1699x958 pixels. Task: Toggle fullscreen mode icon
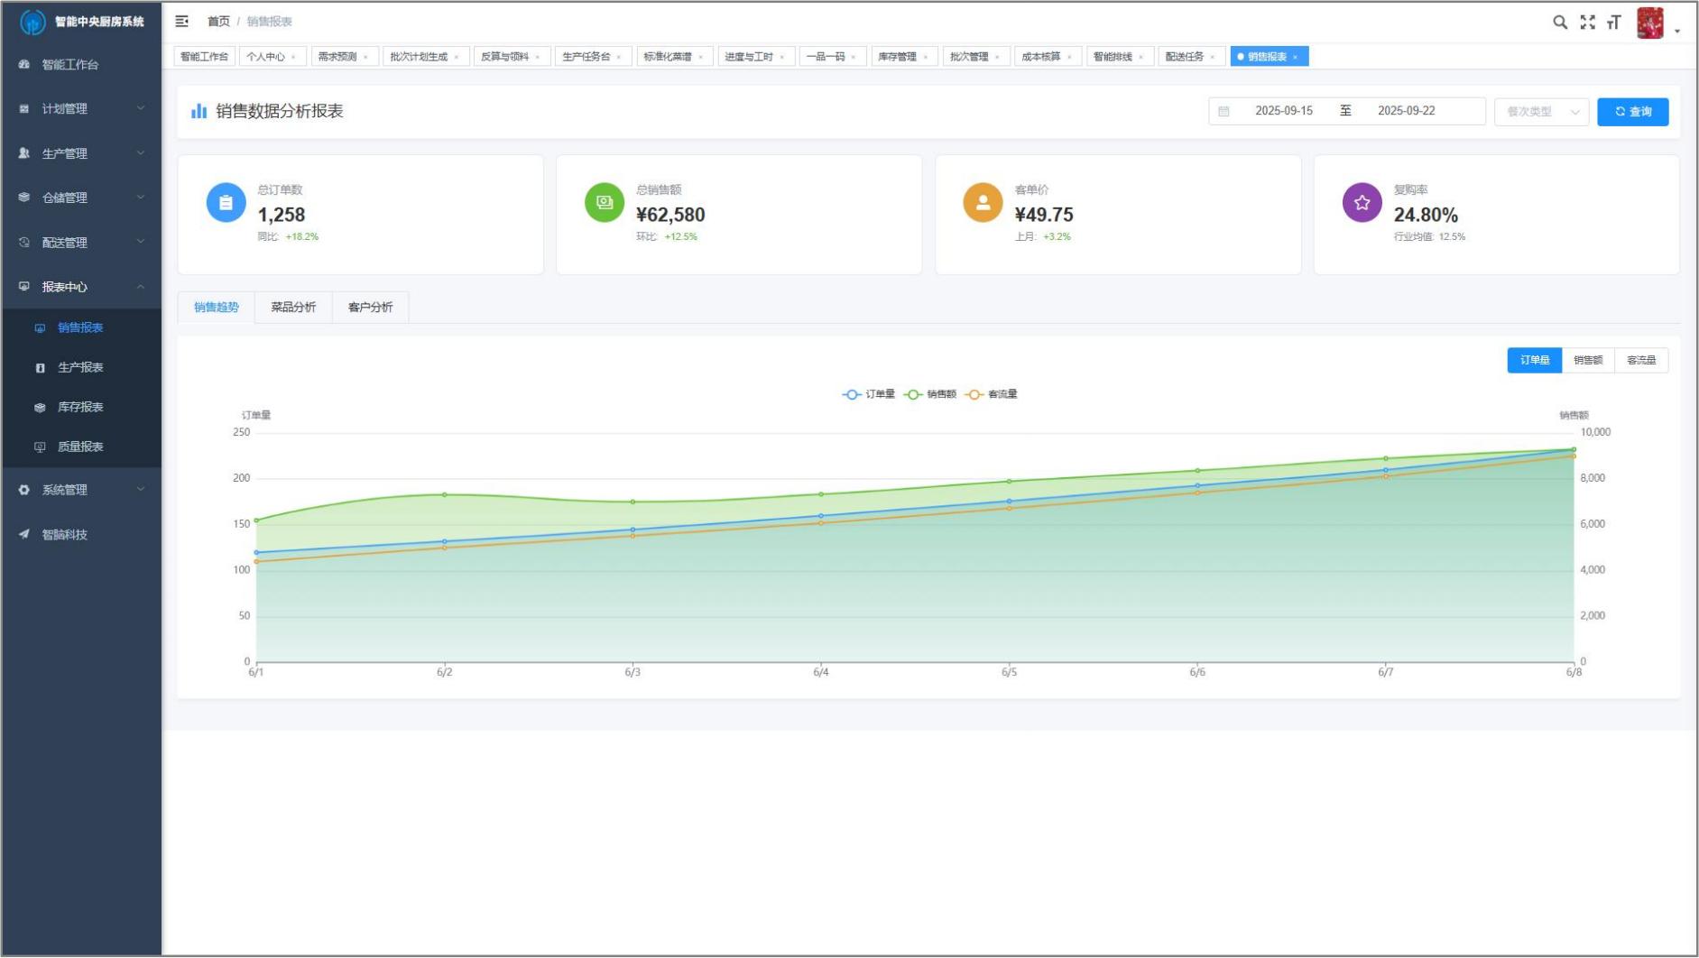pos(1587,23)
